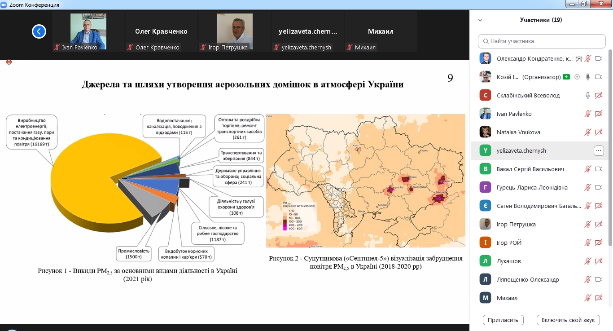Click the Включить свой звук button
The width and height of the screenshot is (613, 331).
tap(568, 320)
